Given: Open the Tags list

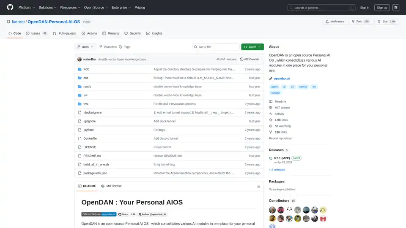Looking at the screenshot, I should click(x=125, y=47).
